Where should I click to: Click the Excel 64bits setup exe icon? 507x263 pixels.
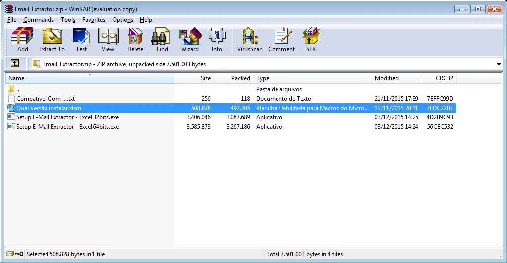pyautogui.click(x=11, y=126)
